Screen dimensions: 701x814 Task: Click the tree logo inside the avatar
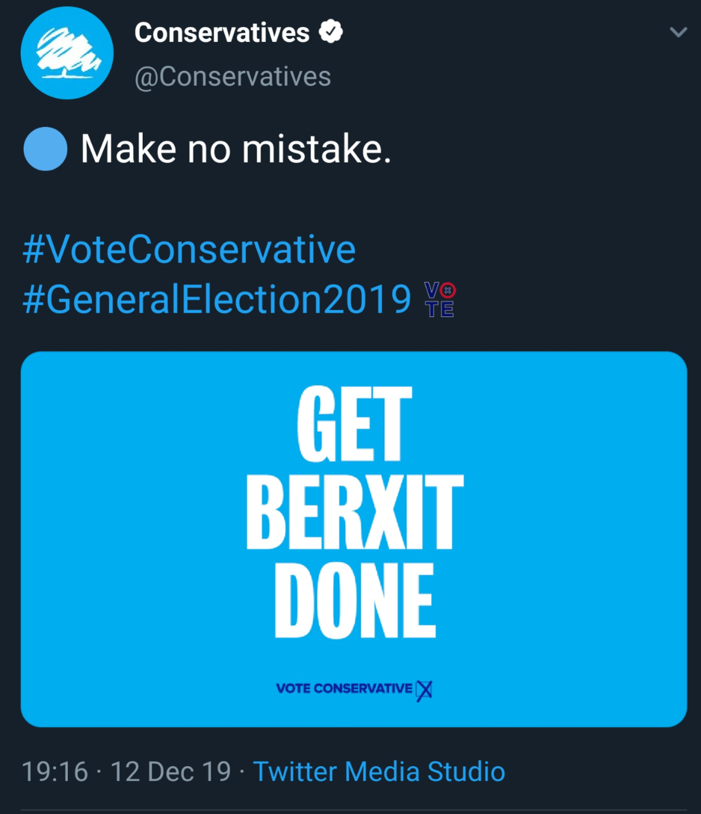pos(67,53)
